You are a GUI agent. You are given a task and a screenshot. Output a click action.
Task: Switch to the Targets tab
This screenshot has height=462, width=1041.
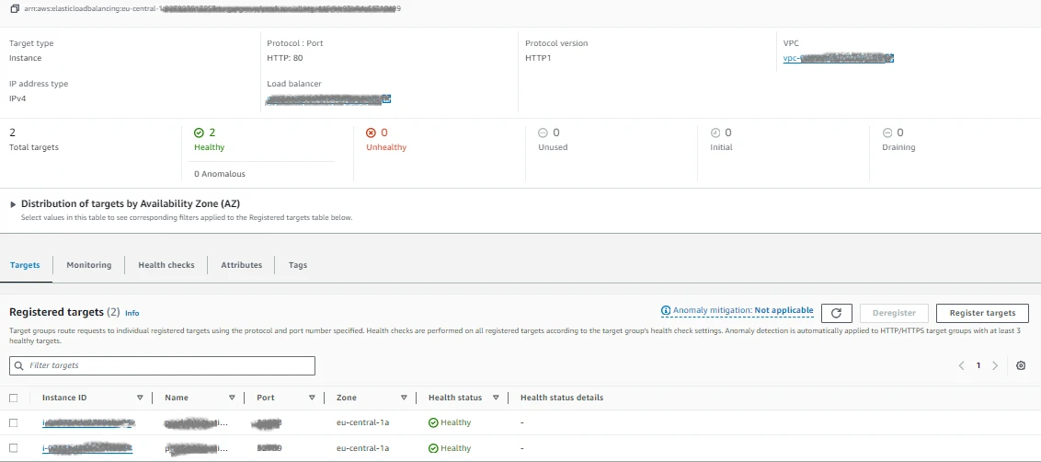tap(25, 264)
